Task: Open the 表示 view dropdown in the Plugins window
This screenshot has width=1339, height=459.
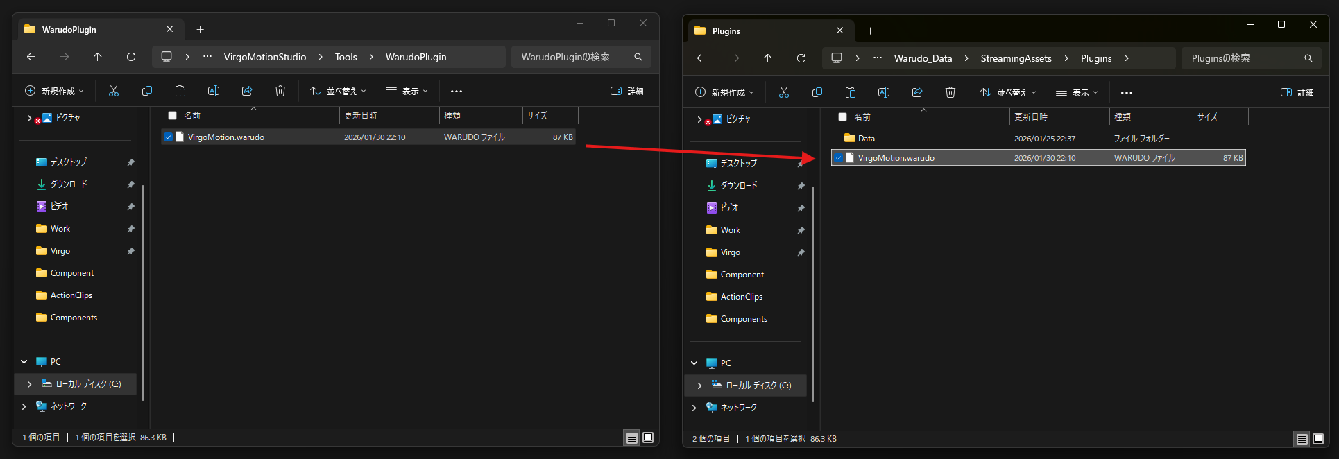Action: [x=1077, y=92]
